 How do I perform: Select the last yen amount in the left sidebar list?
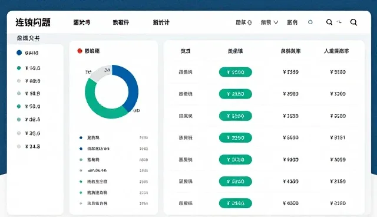33,146
